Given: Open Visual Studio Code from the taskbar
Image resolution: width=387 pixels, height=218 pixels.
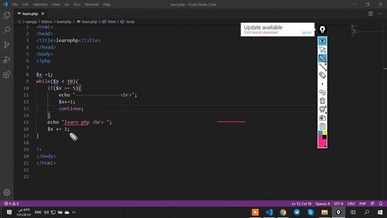Looking at the screenshot, I should tap(269, 213).
